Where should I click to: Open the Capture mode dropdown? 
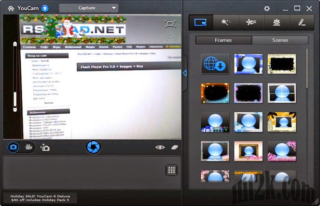point(89,8)
